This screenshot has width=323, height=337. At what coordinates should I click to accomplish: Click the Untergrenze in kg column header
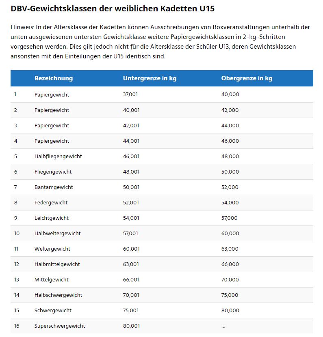tap(150, 78)
